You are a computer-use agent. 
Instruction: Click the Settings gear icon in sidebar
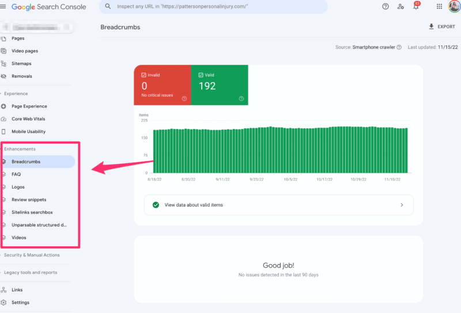coord(4,303)
